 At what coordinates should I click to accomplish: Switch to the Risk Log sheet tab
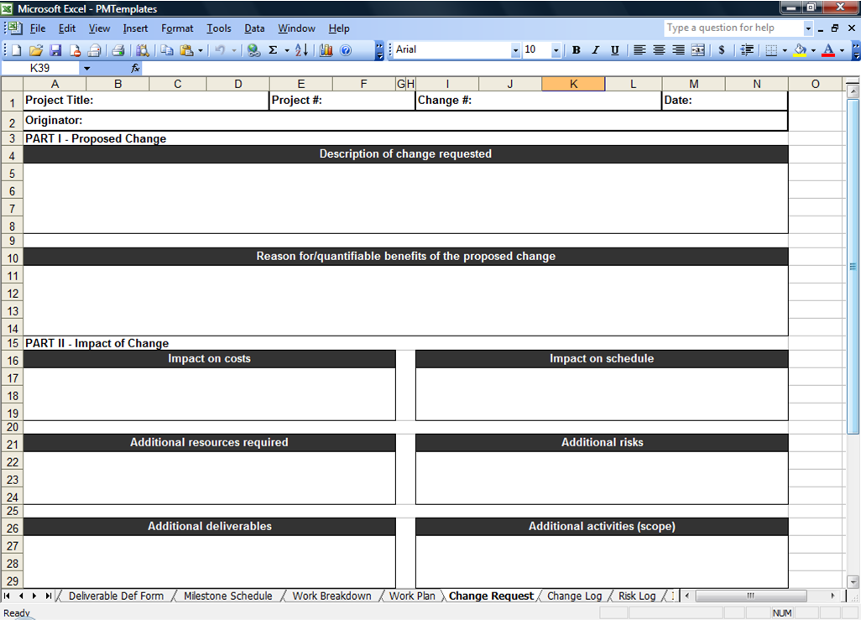[637, 596]
